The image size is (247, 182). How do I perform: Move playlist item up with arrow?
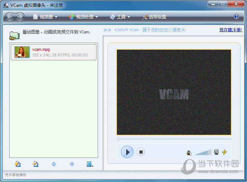pos(54,164)
